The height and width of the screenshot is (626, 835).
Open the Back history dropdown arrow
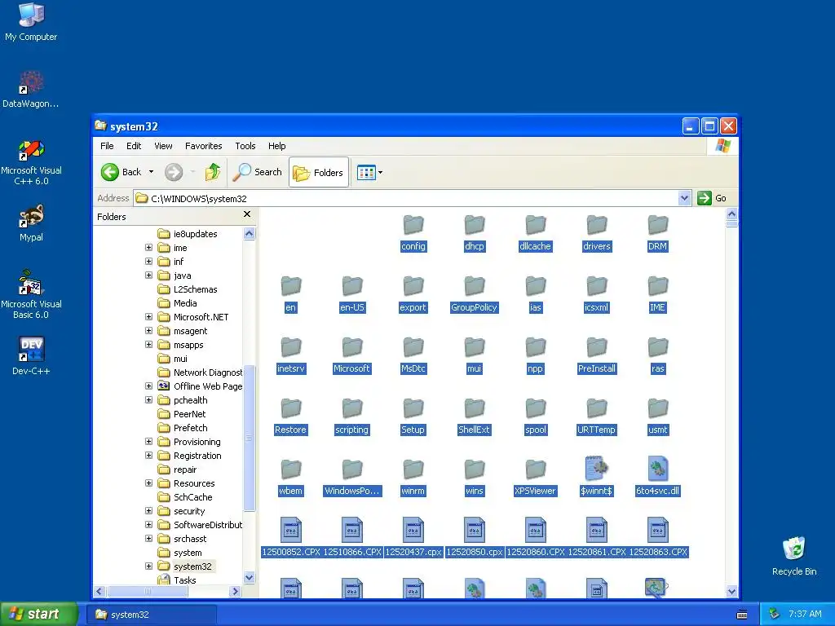point(151,172)
